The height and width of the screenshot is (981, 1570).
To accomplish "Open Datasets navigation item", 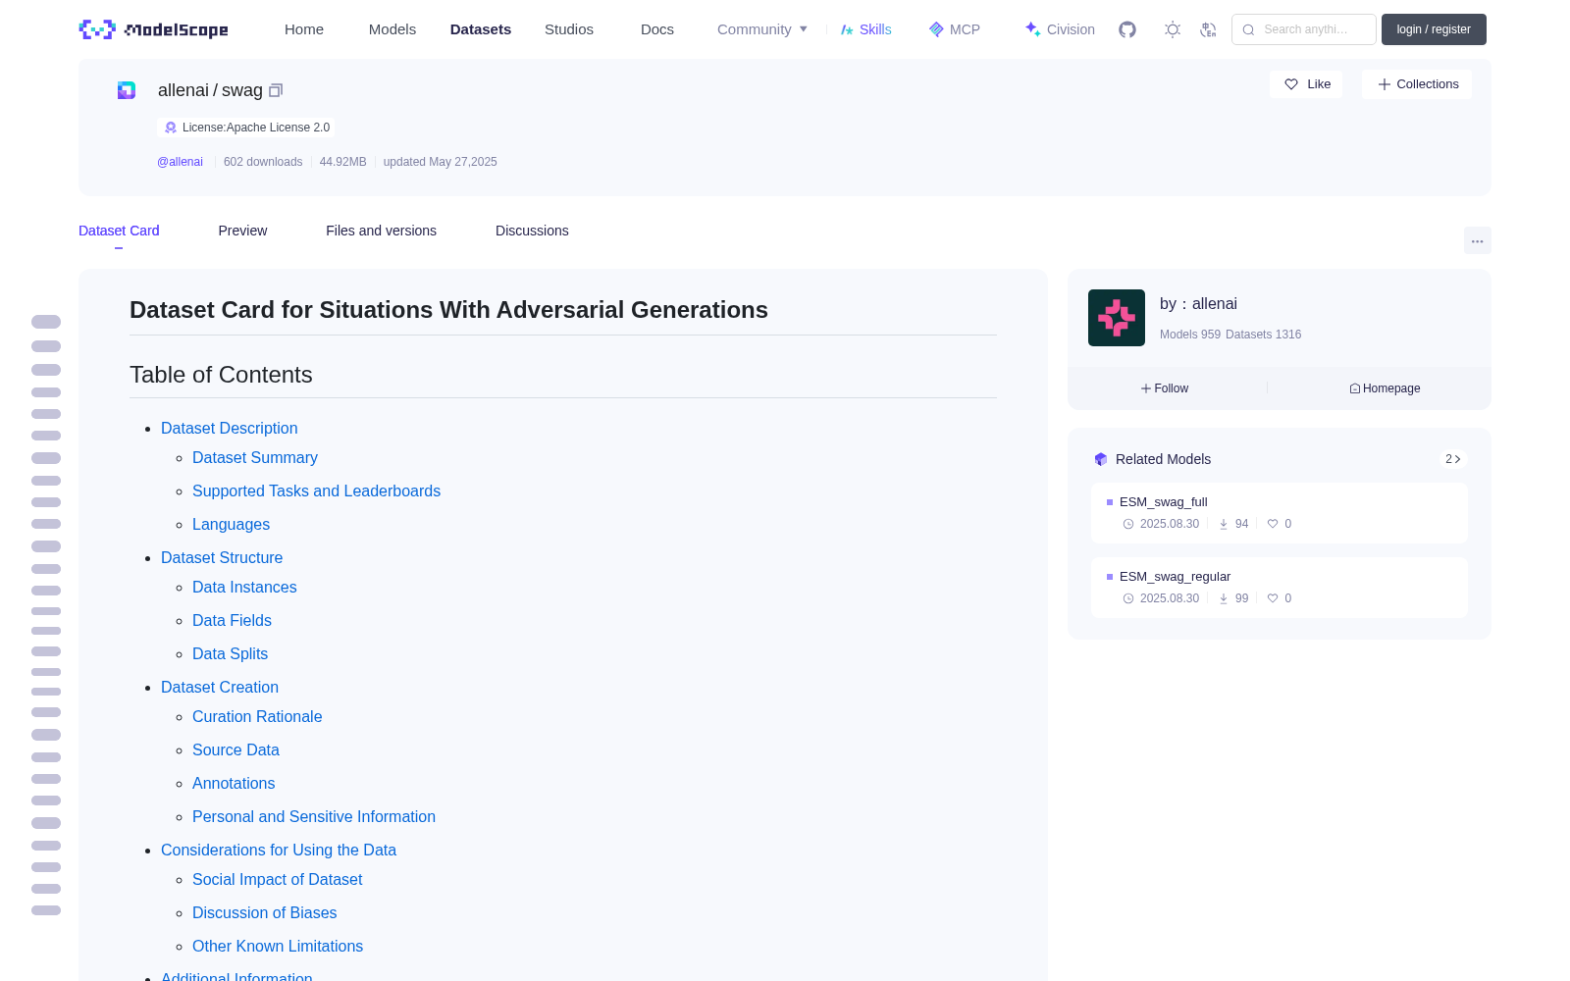I will pos(481,29).
